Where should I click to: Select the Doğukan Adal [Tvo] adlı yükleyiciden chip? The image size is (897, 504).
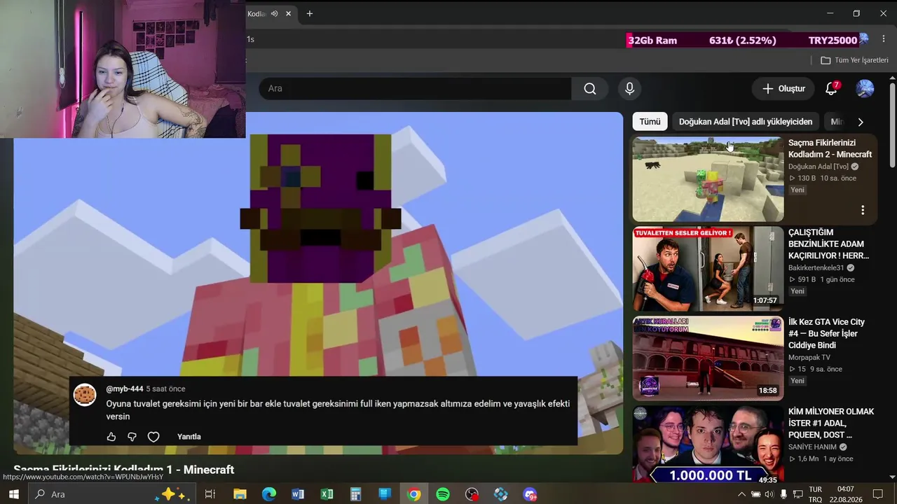click(x=746, y=122)
